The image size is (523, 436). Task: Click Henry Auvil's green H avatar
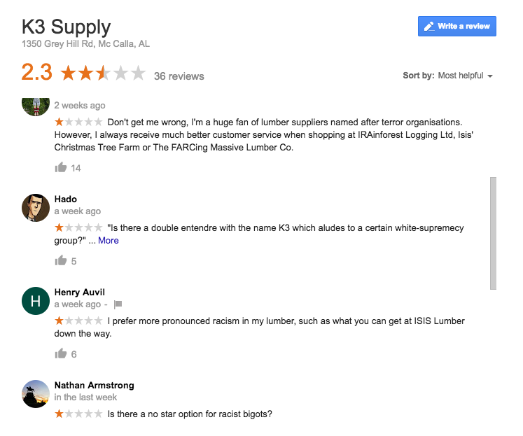(x=35, y=301)
